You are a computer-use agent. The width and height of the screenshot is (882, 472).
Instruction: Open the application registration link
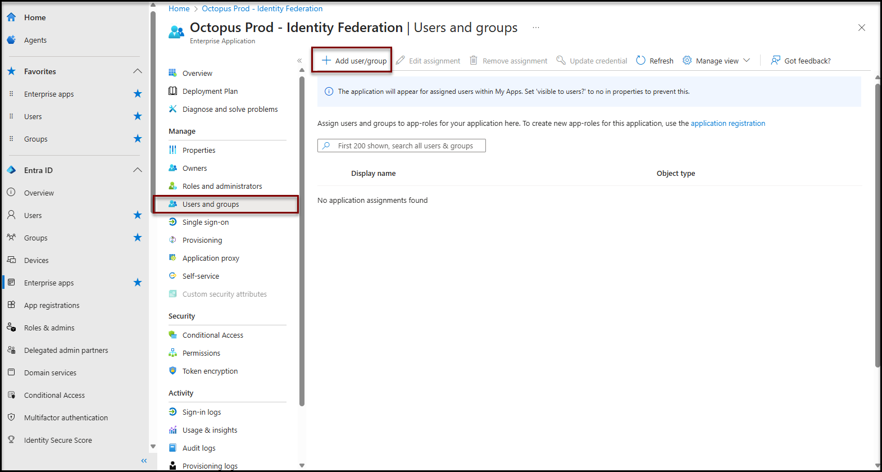[728, 123]
